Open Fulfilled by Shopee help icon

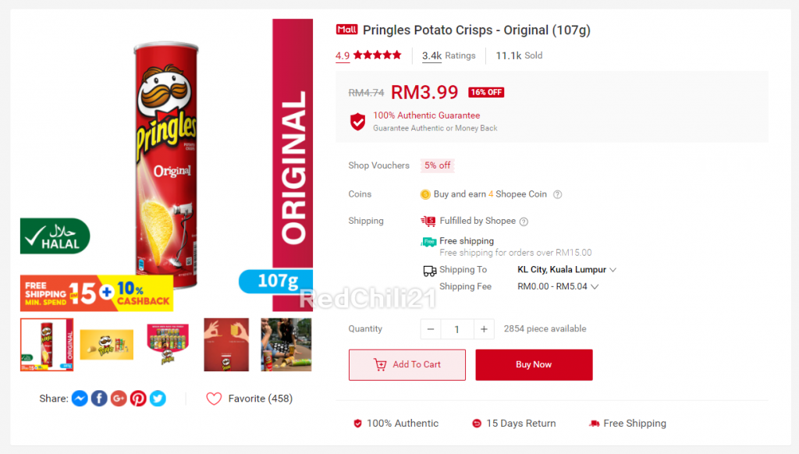524,221
